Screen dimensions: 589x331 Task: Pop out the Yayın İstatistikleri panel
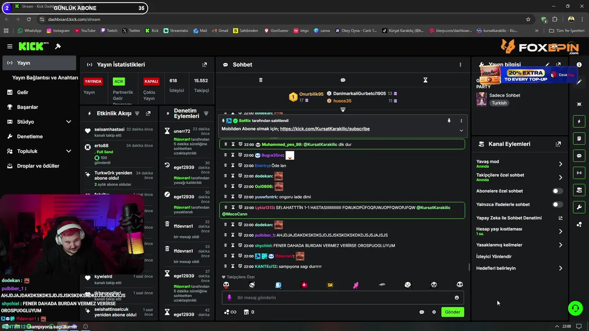point(205,65)
